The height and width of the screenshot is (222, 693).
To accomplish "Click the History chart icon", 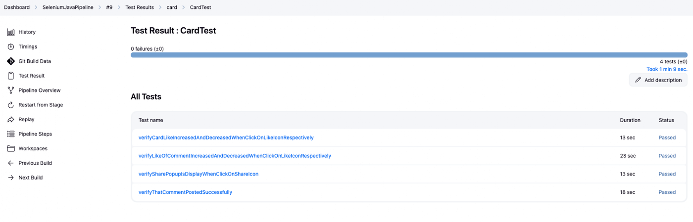I will click(x=11, y=32).
